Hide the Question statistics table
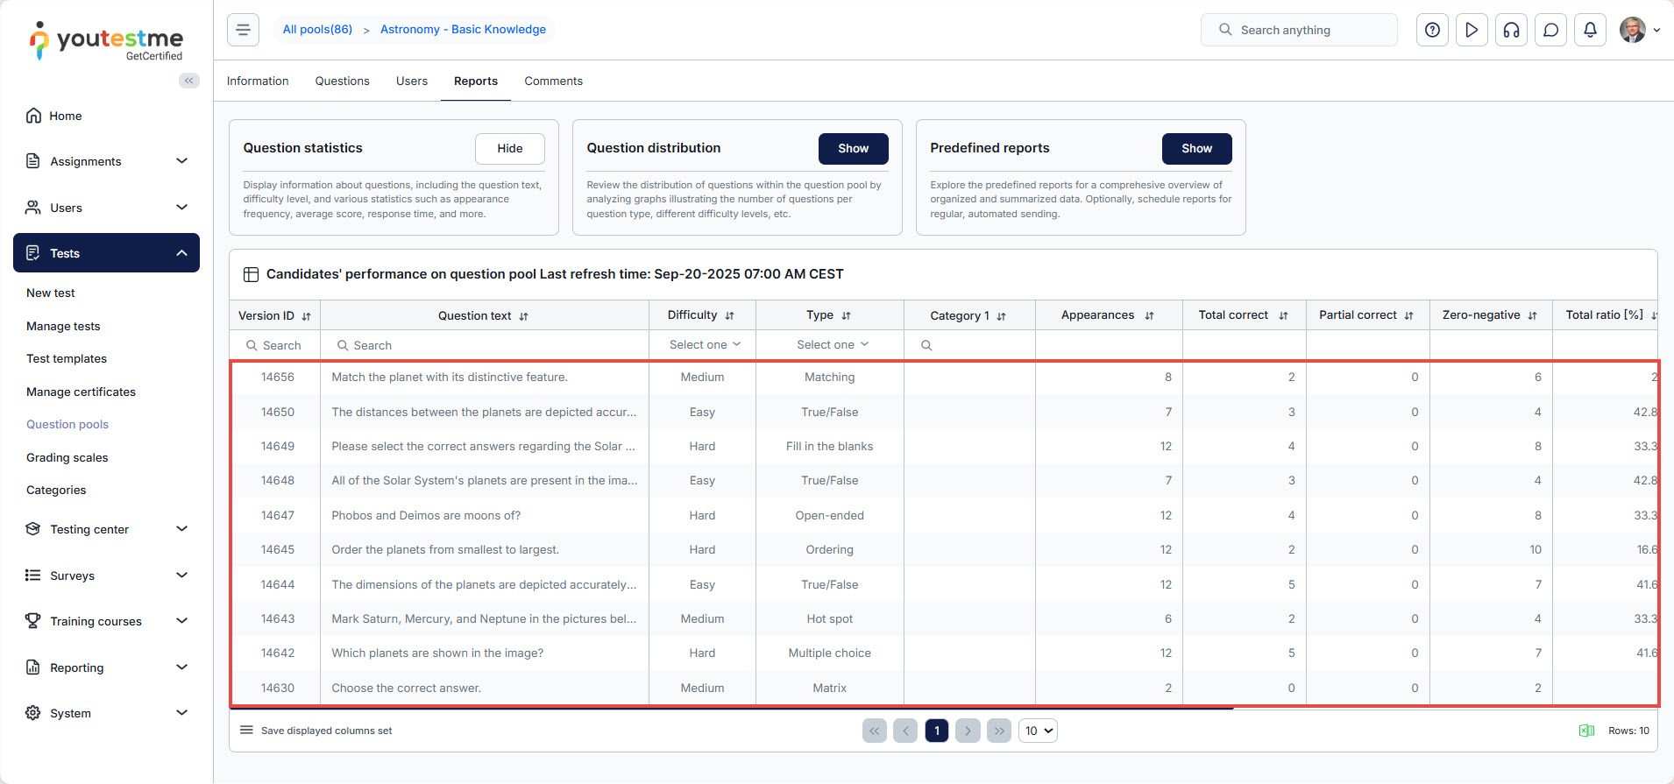The width and height of the screenshot is (1674, 784). click(x=509, y=149)
